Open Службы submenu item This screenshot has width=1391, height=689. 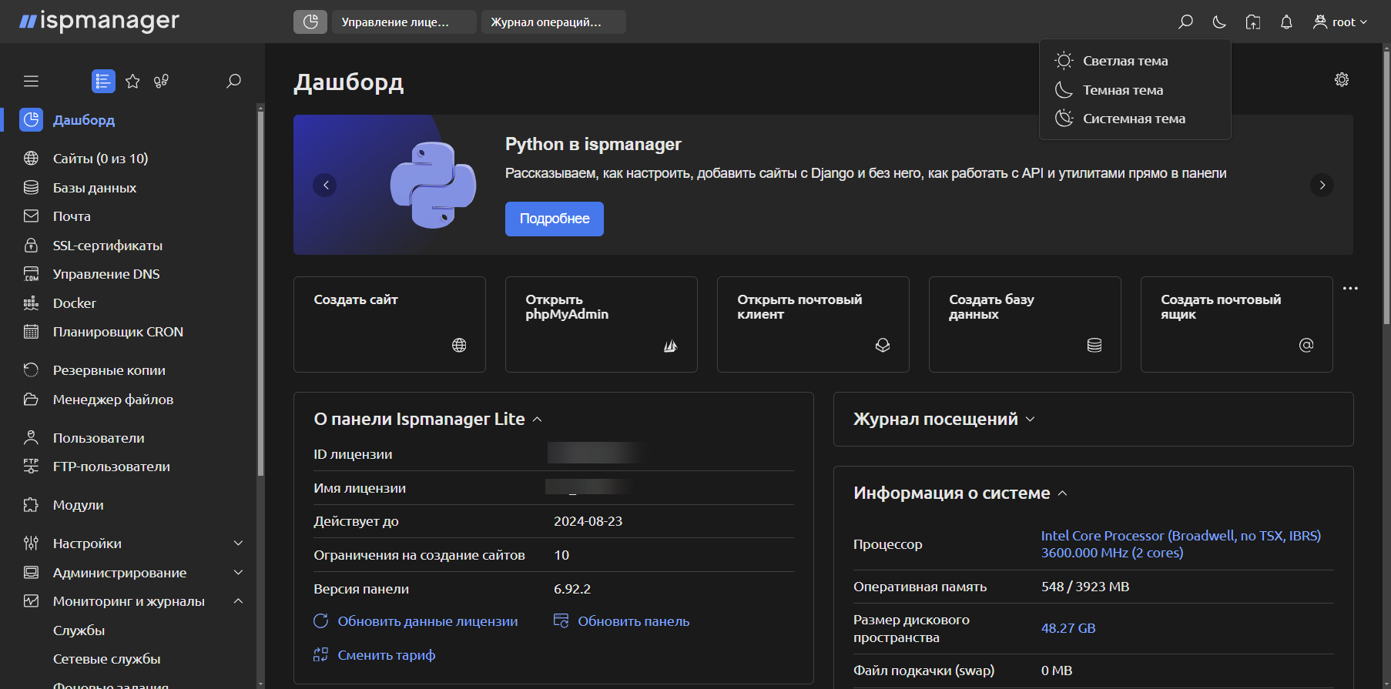click(79, 630)
